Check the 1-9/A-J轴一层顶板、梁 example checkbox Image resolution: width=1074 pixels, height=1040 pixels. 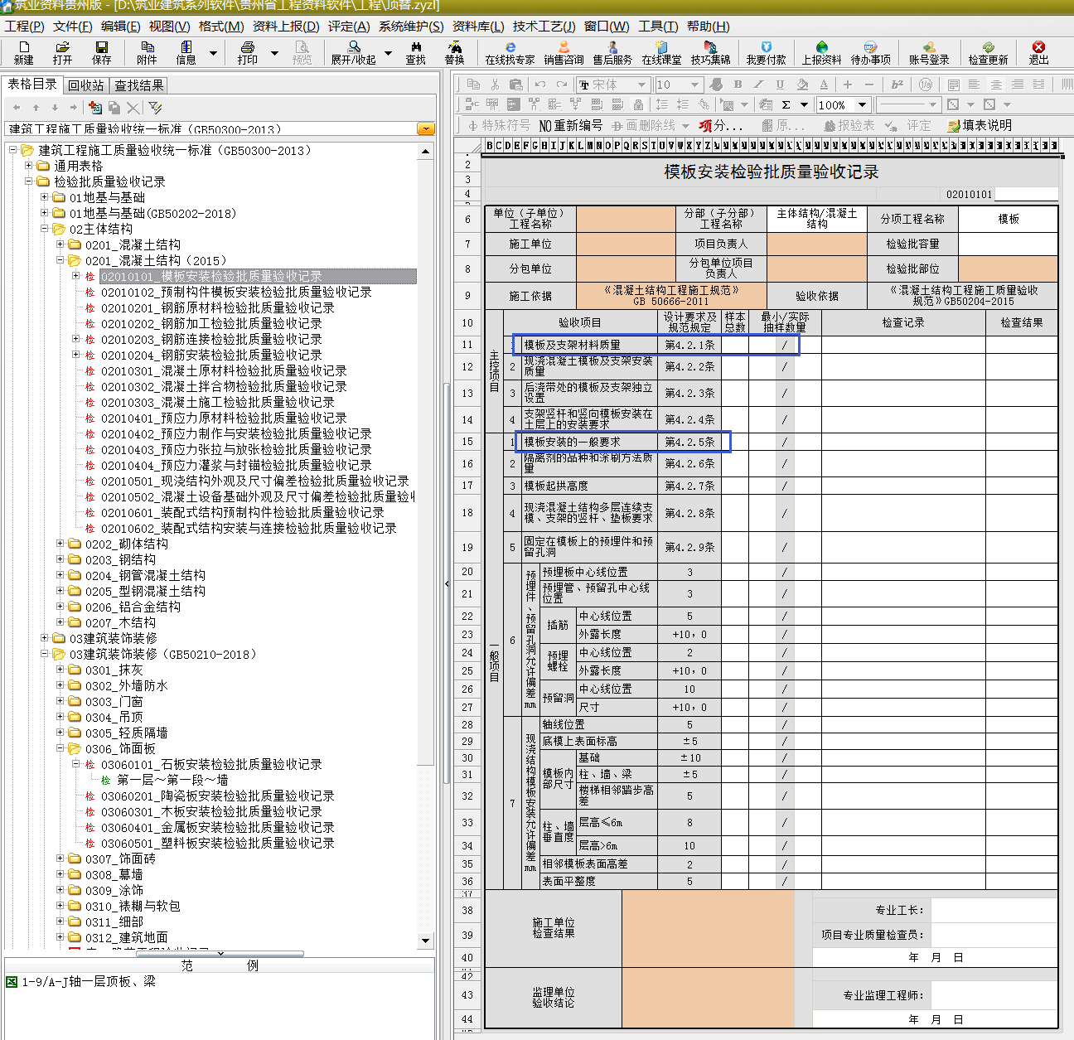pyautogui.click(x=12, y=981)
